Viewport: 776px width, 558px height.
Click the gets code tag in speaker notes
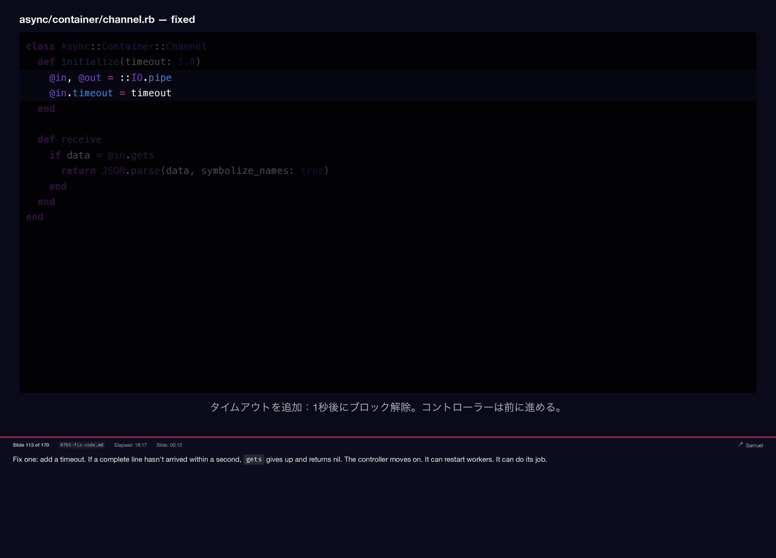(253, 459)
